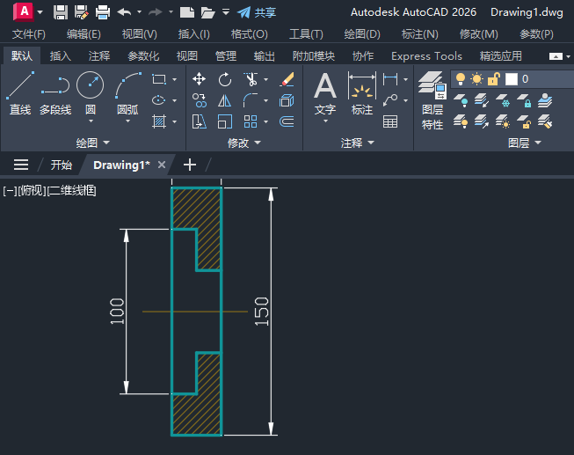Viewport: 574px width, 455px height.
Task: Select the Stretch tool
Action: pos(200,121)
